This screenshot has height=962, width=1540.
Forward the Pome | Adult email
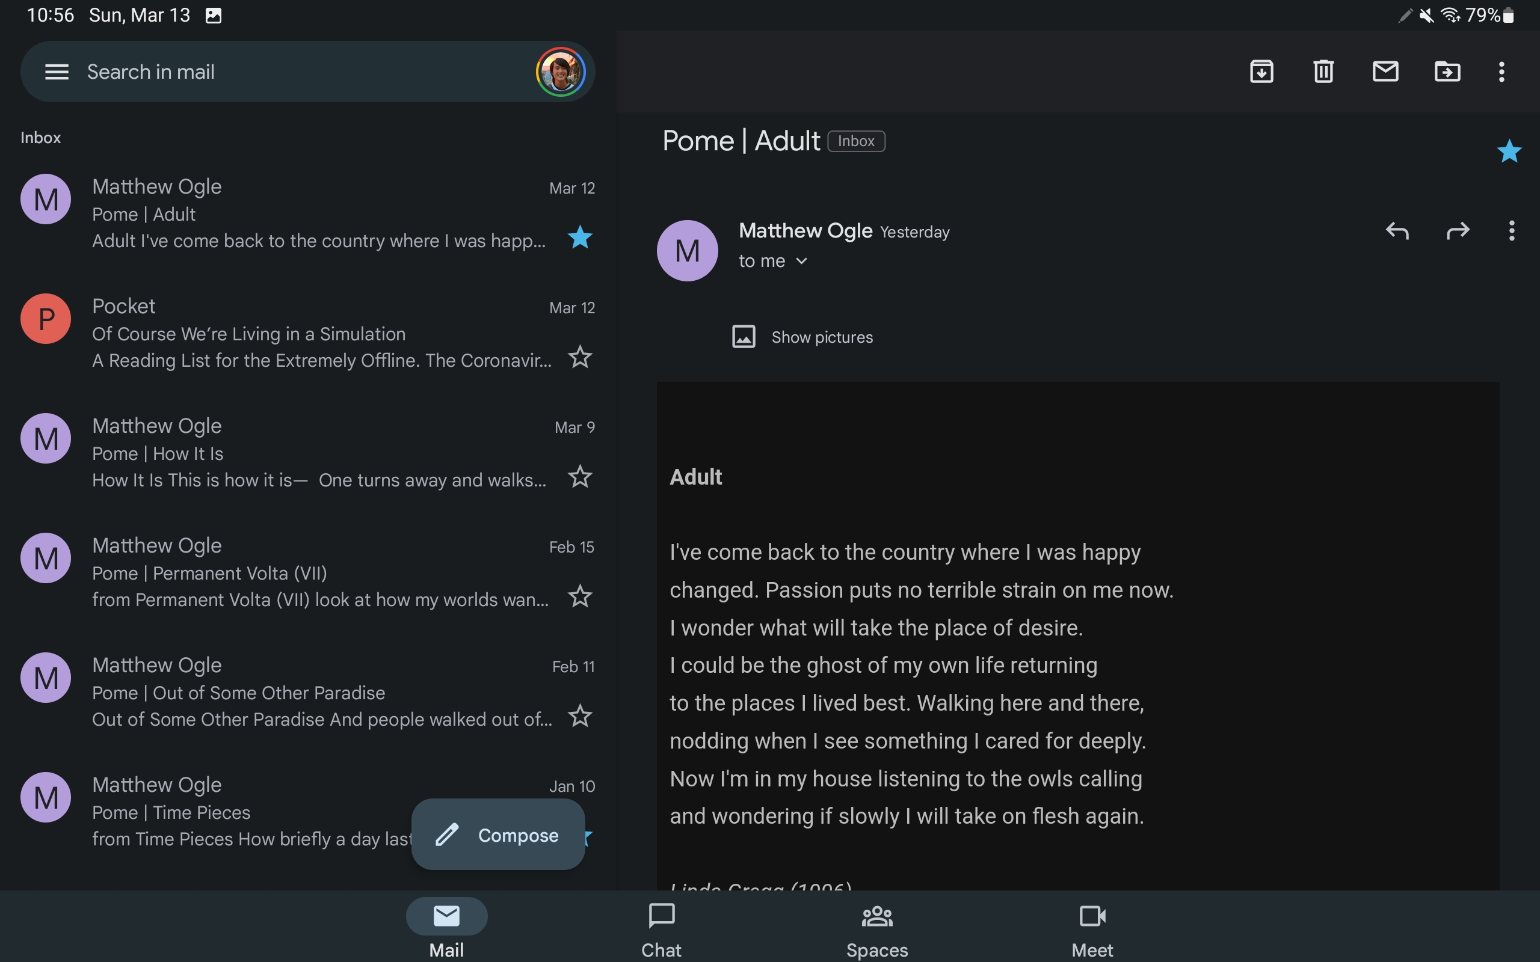(1457, 231)
